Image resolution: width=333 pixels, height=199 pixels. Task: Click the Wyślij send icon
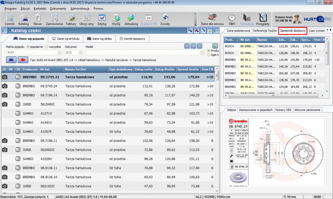(x=116, y=20)
